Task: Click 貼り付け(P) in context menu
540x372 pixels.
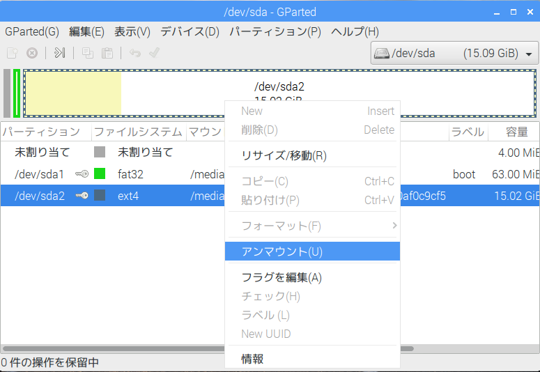Action: click(312, 200)
